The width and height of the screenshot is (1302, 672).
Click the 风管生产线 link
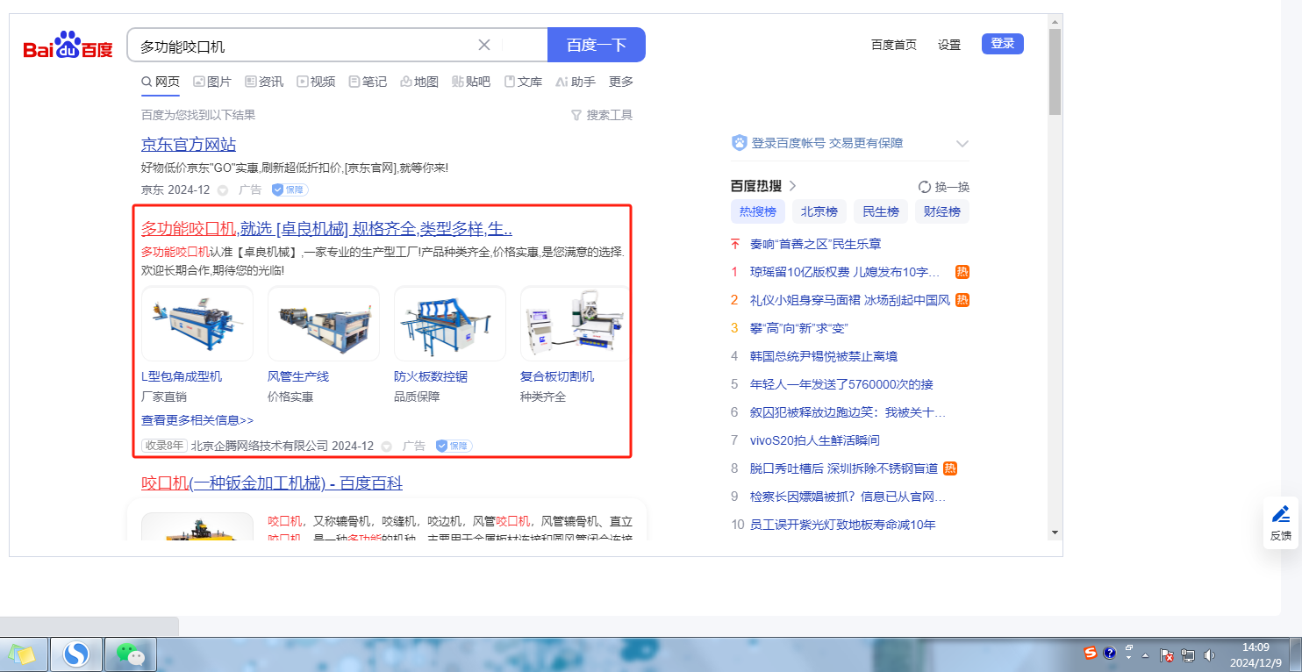point(298,376)
